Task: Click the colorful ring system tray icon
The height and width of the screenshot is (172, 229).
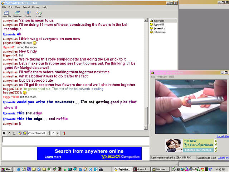Action: (x=186, y=169)
